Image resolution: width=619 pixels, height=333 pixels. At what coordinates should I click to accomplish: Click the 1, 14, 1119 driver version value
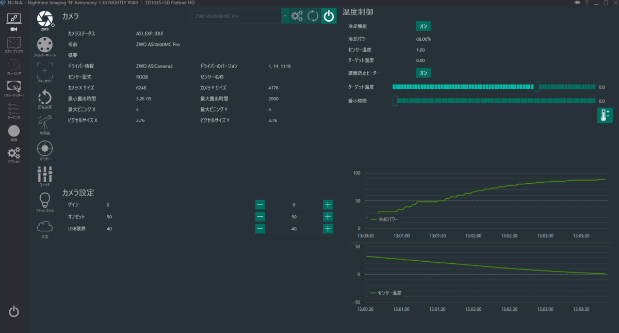[280, 66]
